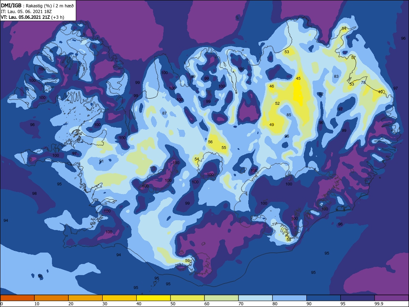Click the '85' humidity value on the map
This screenshot has height=307, width=409.
point(289,115)
